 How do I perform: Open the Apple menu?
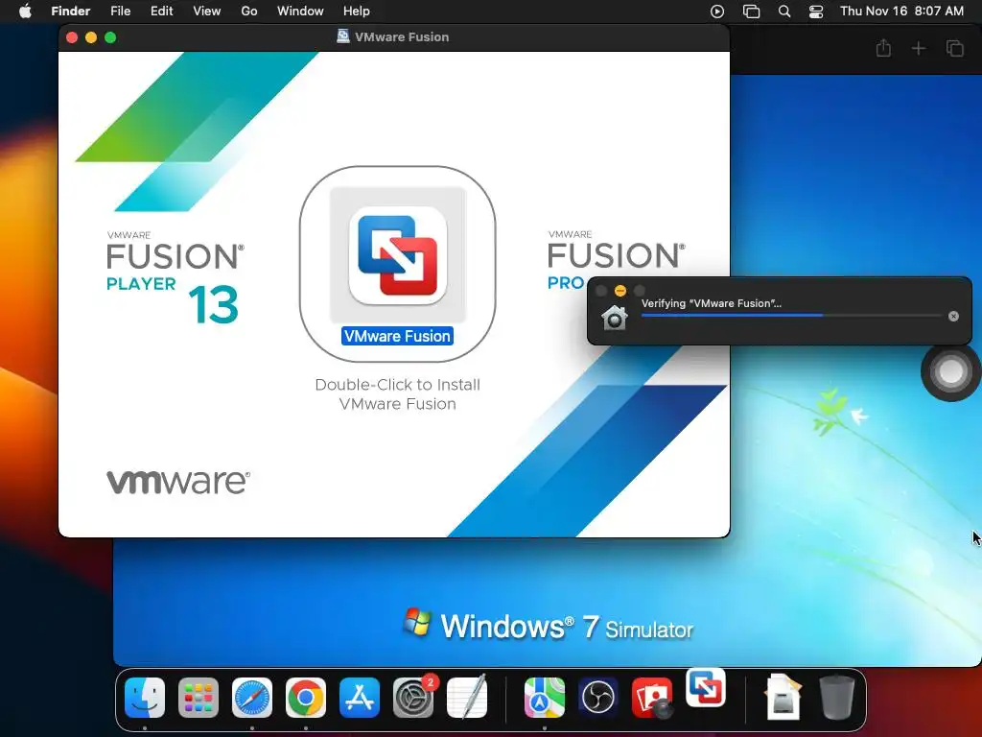click(x=25, y=12)
